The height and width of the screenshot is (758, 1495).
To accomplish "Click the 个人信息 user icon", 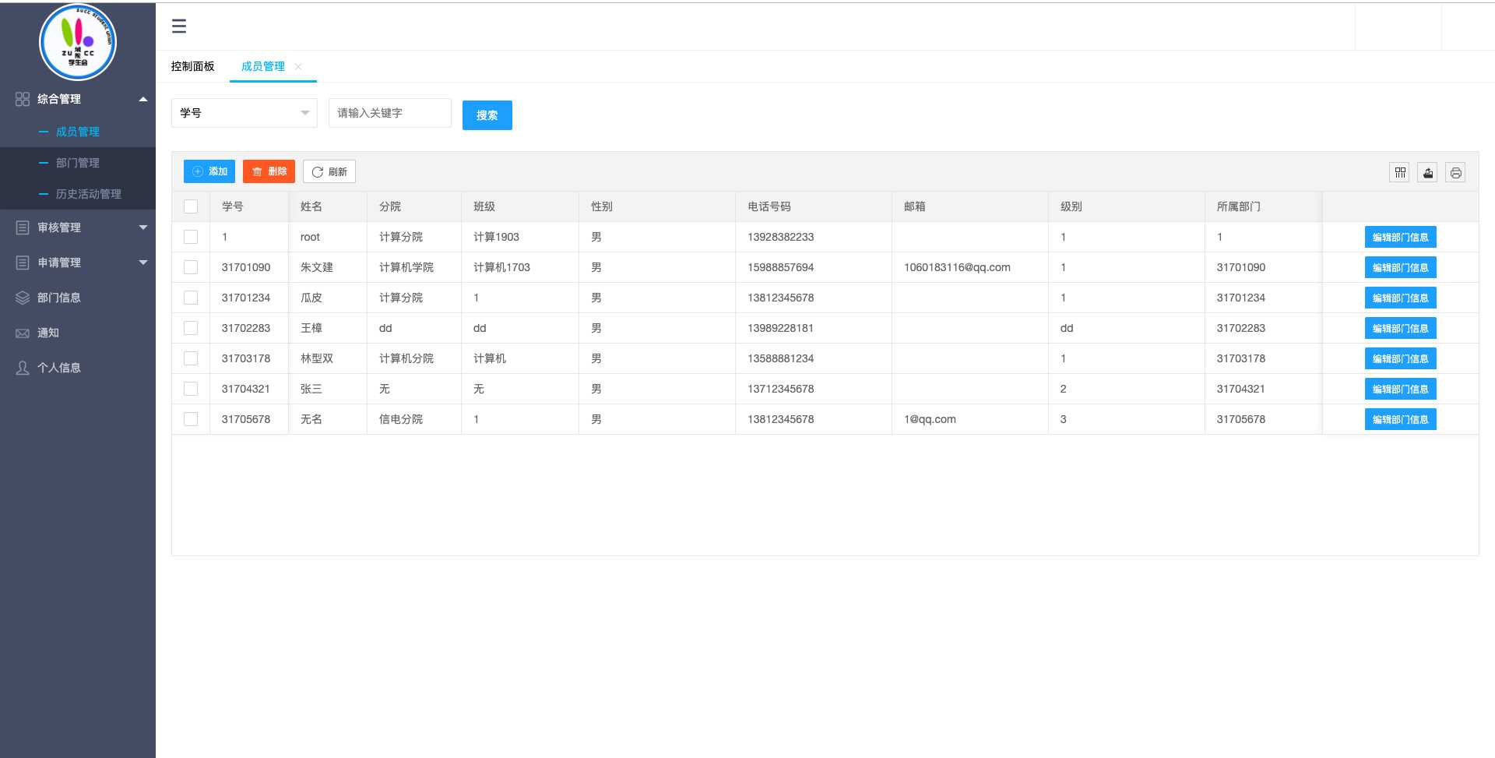I will pyautogui.click(x=23, y=368).
